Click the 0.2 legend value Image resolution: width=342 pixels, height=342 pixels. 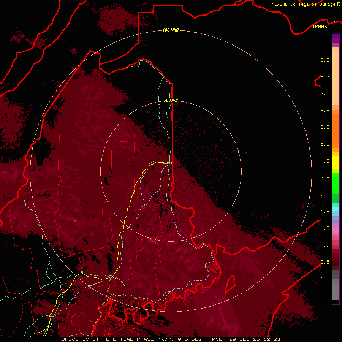325,245
